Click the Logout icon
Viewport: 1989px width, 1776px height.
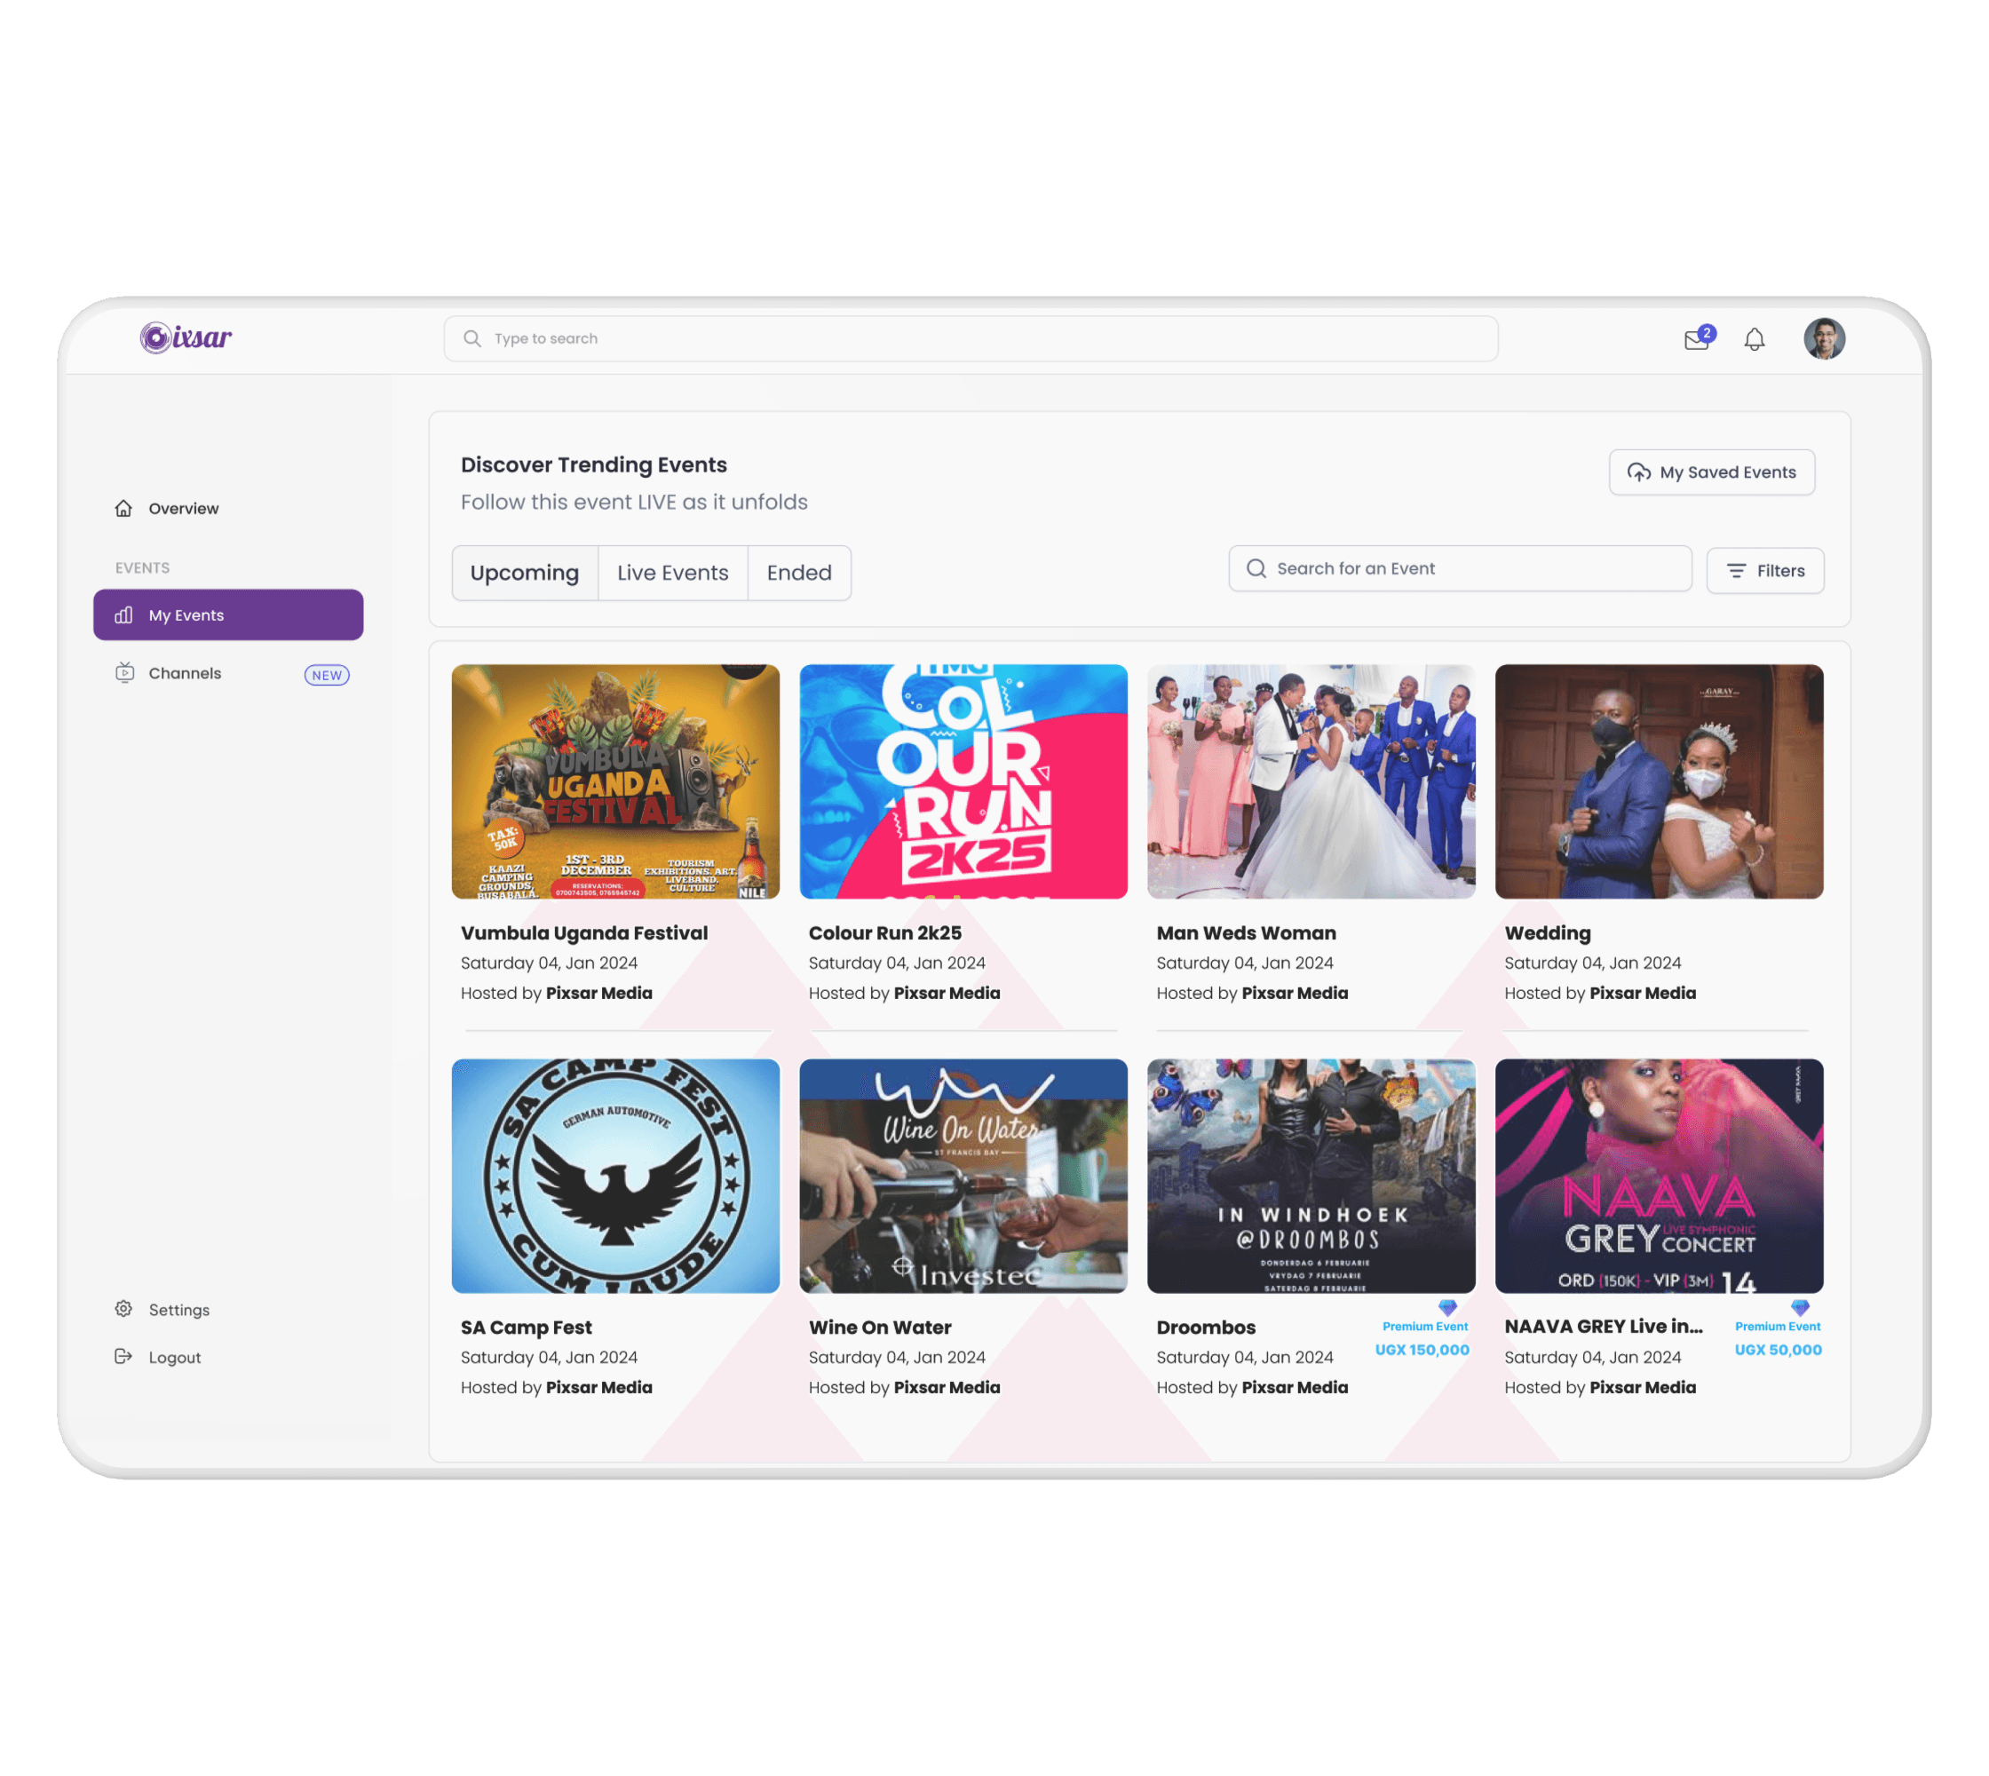pos(124,1356)
